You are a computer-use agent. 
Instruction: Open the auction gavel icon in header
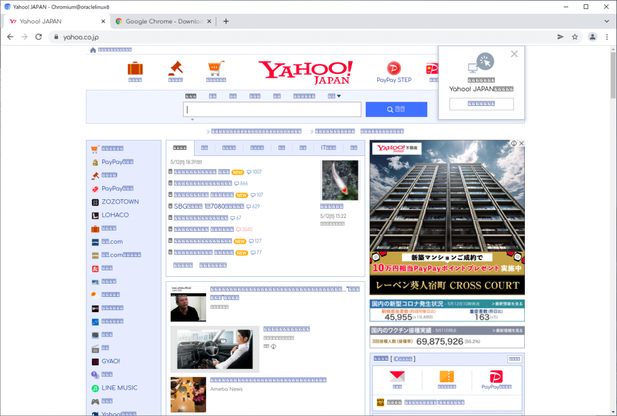tap(175, 68)
